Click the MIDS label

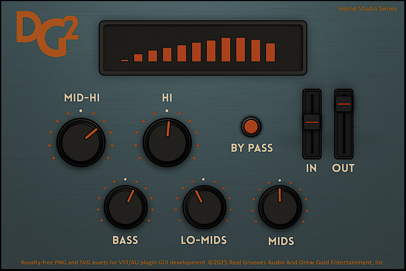coord(281,241)
